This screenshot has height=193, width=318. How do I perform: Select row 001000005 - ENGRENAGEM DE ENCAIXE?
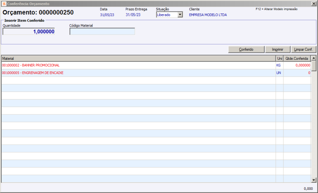tap(156, 73)
